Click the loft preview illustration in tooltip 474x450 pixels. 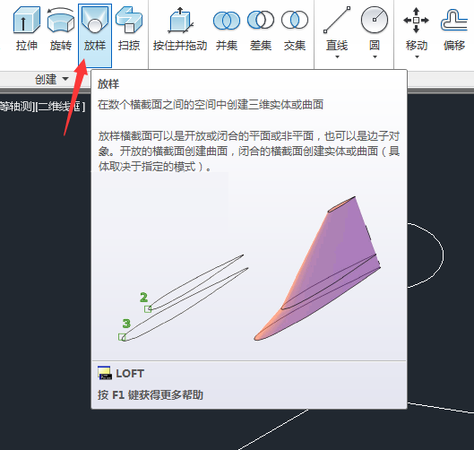click(249, 269)
